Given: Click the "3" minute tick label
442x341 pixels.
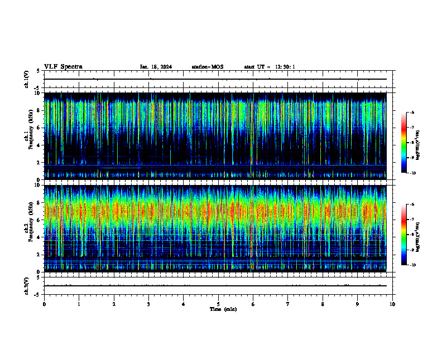Looking at the screenshot, I should pyautogui.click(x=148, y=304).
